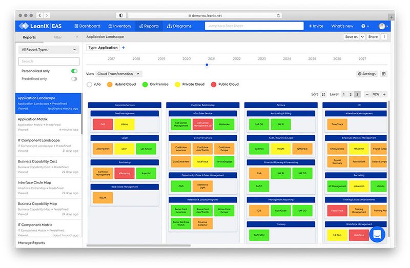Click the Fleet Management group header
This screenshot has width=410, height=268.
tap(125, 113)
